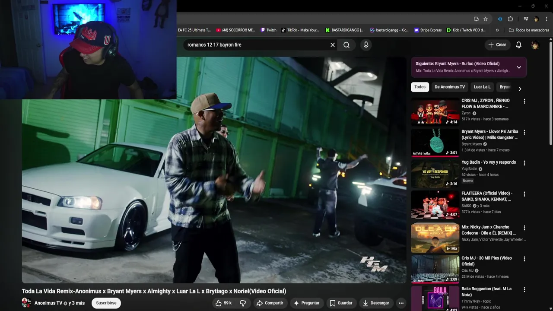Open the Chrome three-dot menu
Screen dimensions: 553x311
[x=547, y=19]
